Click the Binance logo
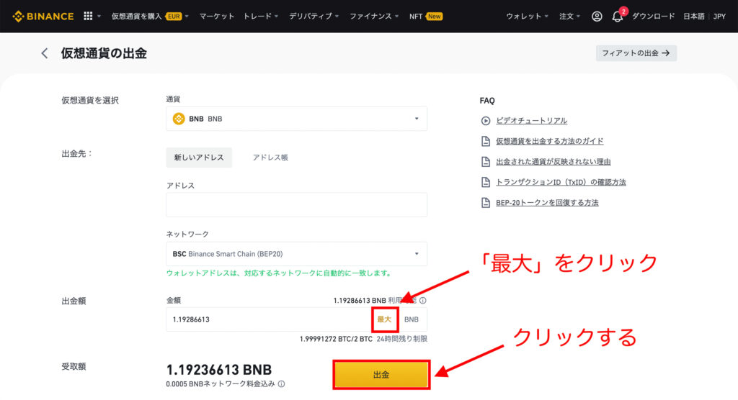 (x=43, y=17)
